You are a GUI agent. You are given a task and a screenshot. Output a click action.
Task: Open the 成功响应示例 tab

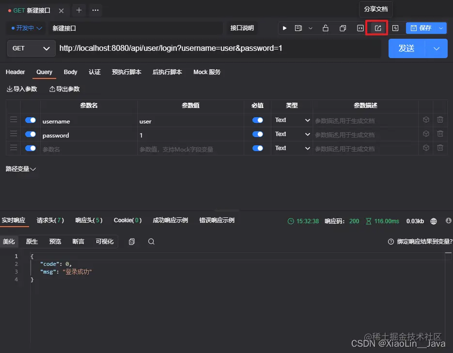pos(170,220)
